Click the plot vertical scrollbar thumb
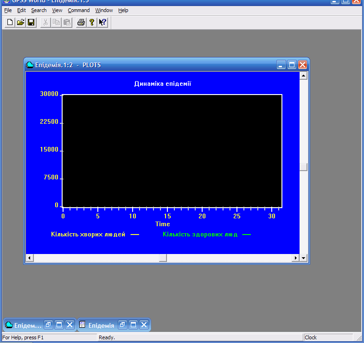 click(303, 167)
